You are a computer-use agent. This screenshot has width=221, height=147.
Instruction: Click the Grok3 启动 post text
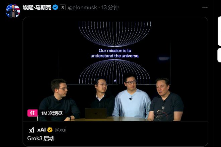click(41, 138)
